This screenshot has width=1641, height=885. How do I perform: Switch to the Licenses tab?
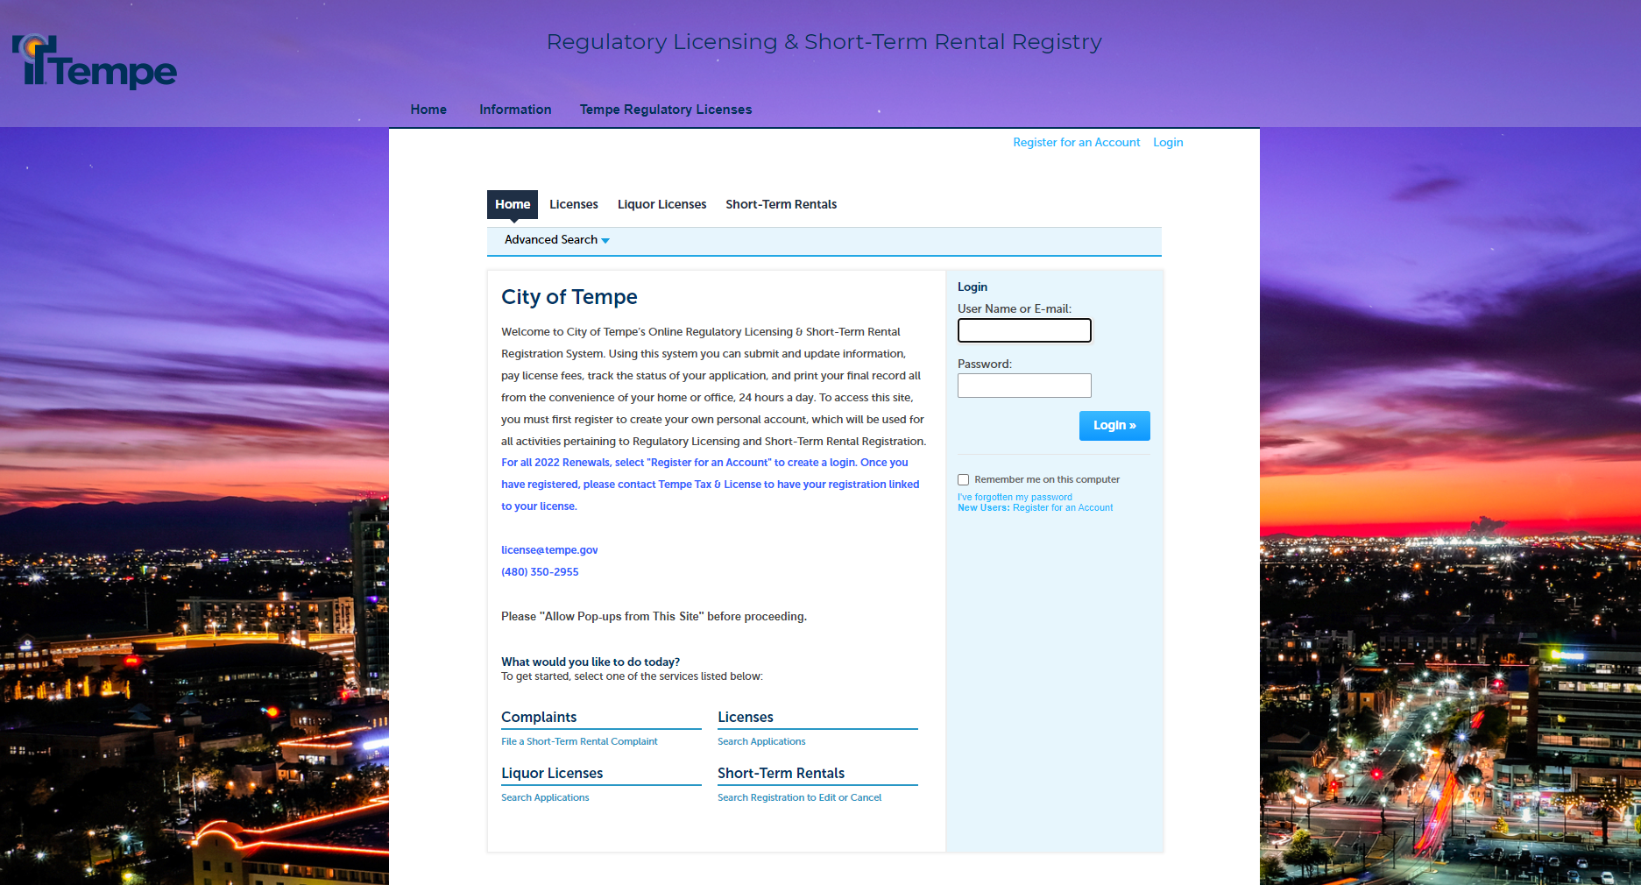(x=574, y=204)
